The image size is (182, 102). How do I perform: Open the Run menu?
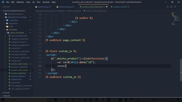[39, 2]
